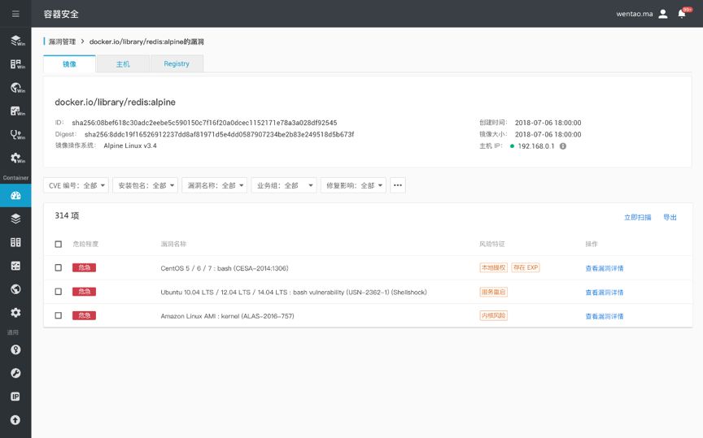
Task: Open the user profile icon
Action: coord(663,14)
